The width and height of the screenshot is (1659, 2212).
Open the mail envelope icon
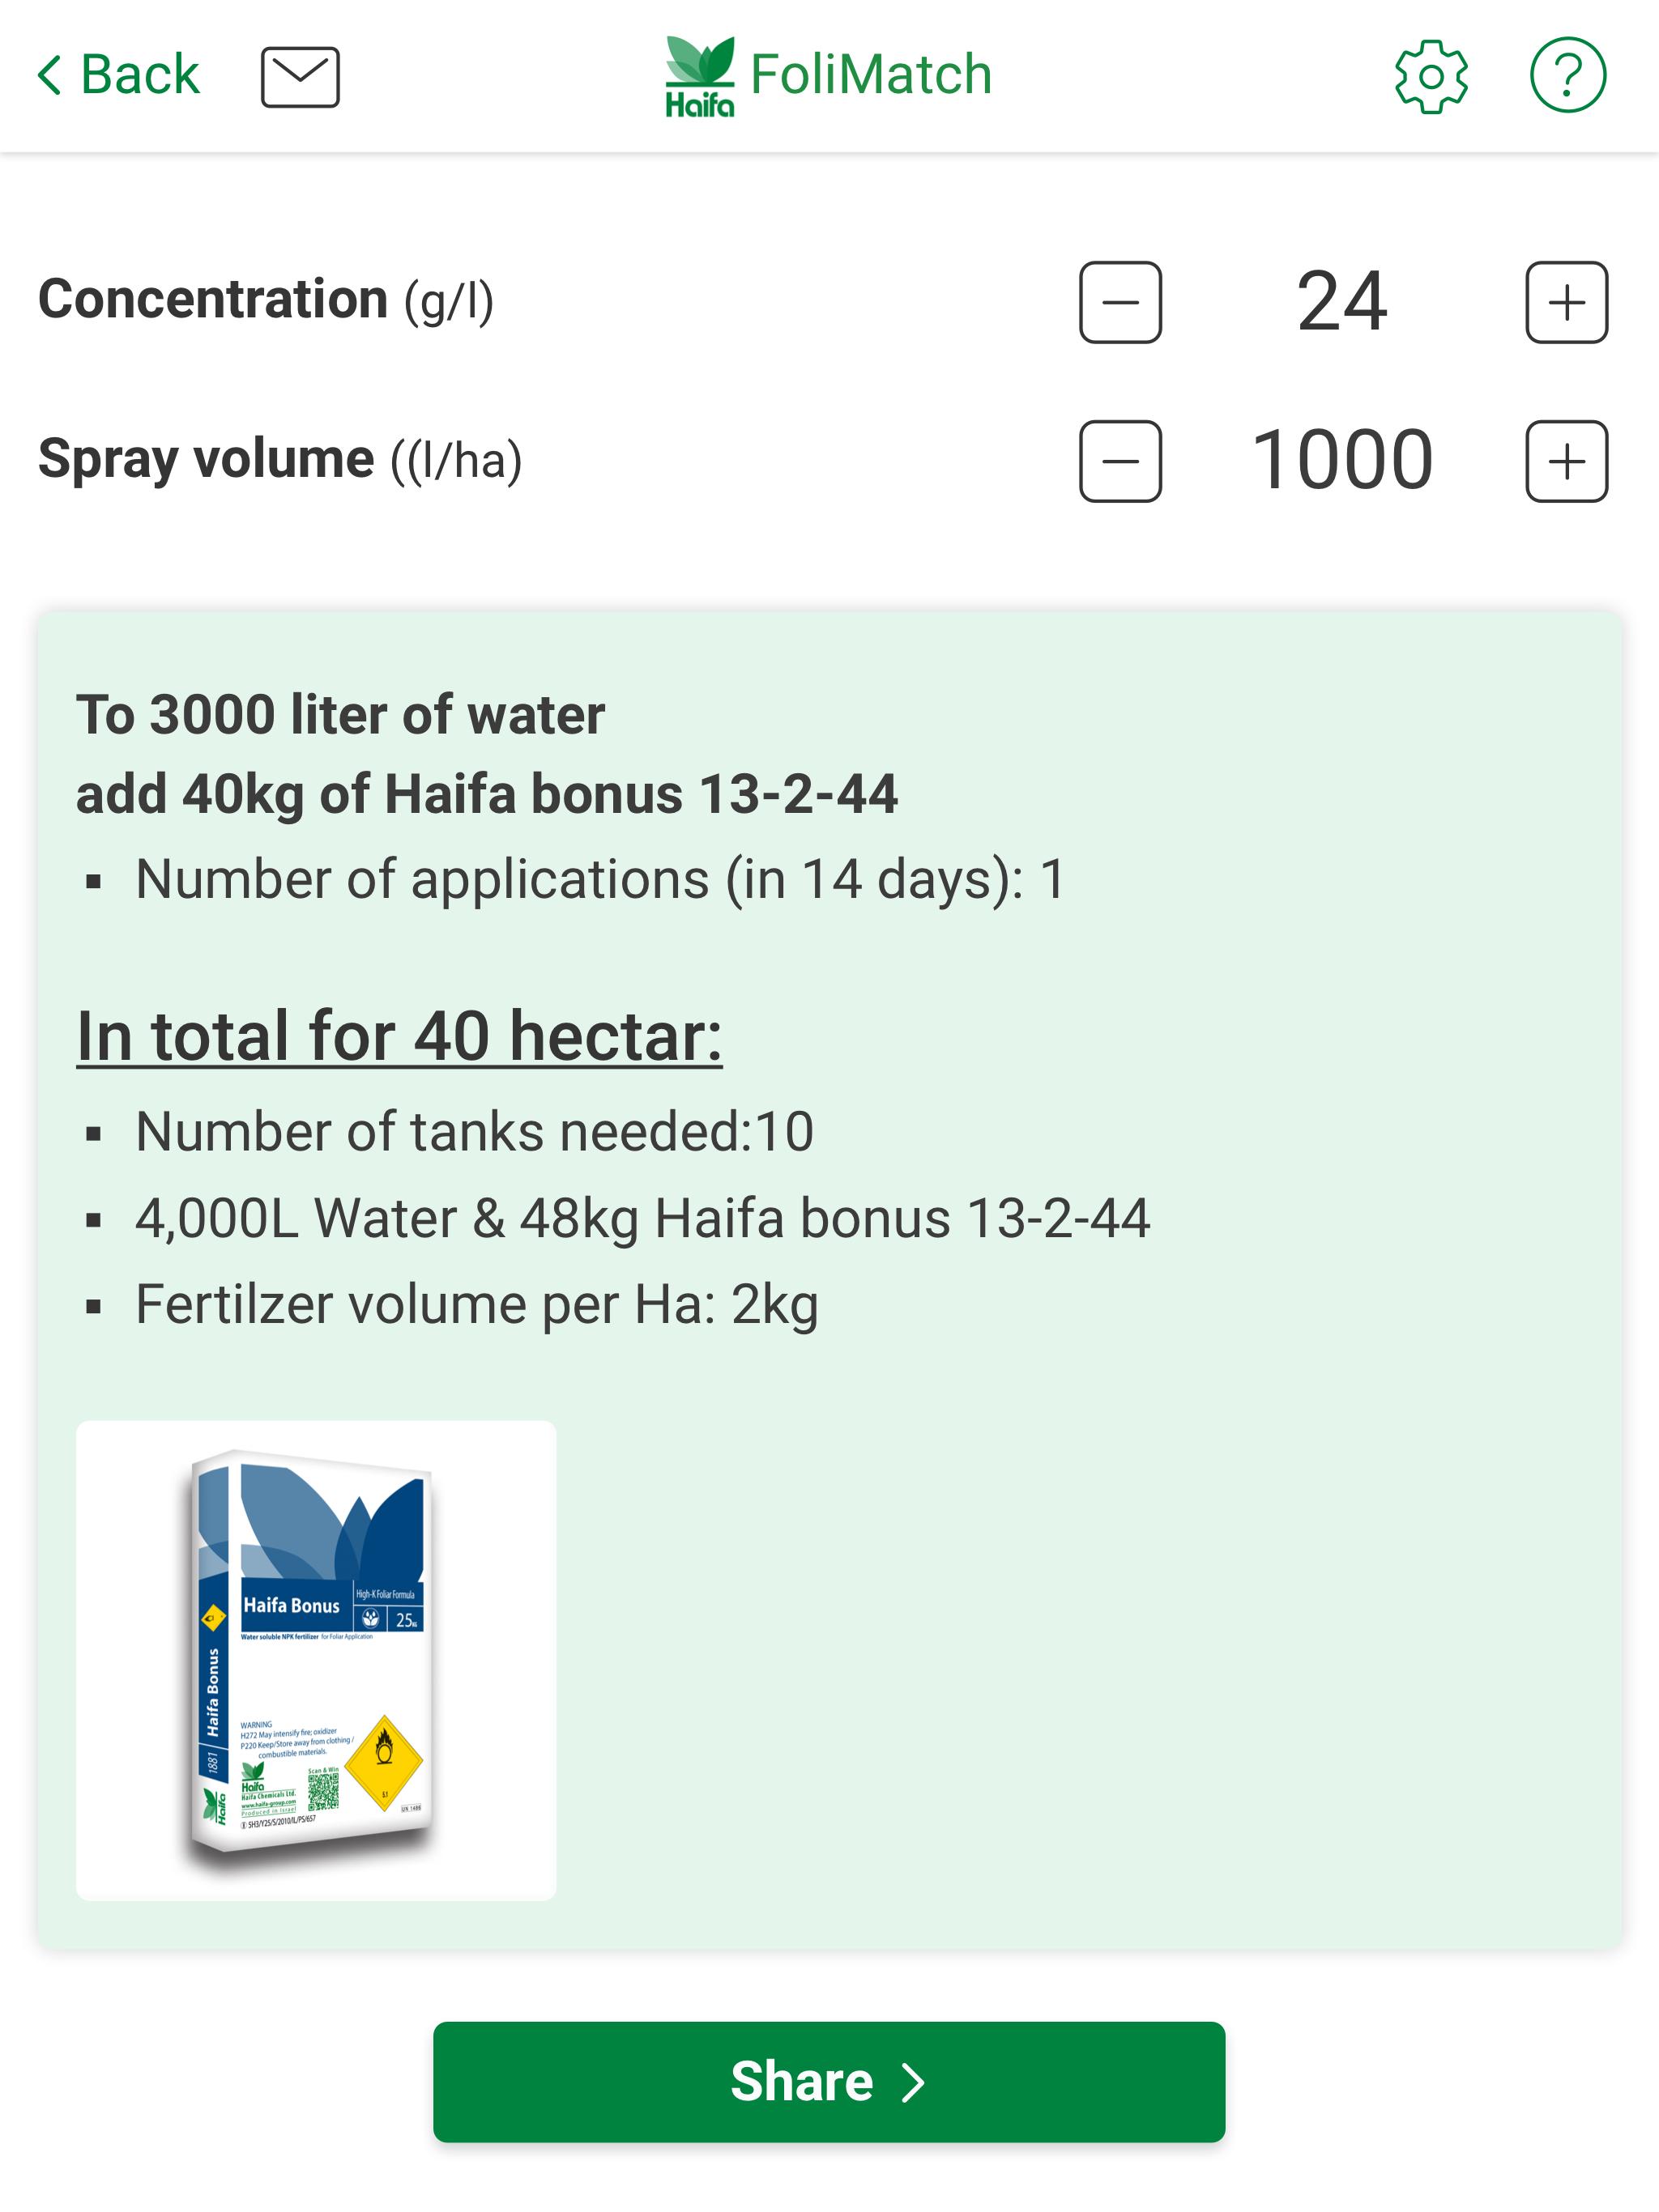pyautogui.click(x=301, y=77)
